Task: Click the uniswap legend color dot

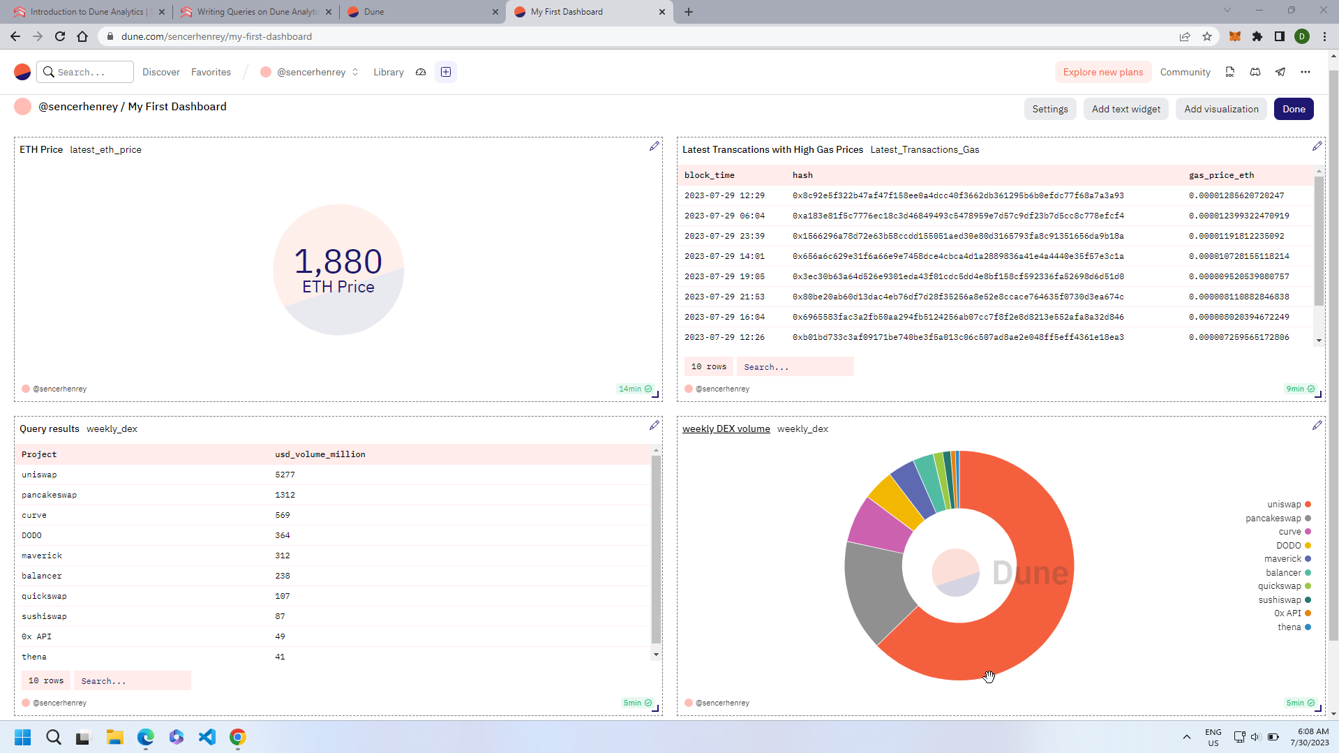Action: click(x=1308, y=504)
